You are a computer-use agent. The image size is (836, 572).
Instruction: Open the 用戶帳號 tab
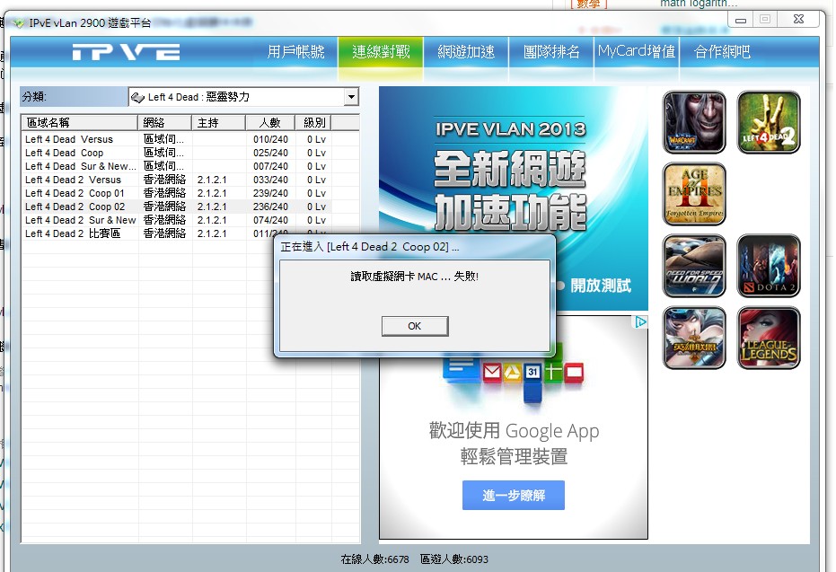295,52
